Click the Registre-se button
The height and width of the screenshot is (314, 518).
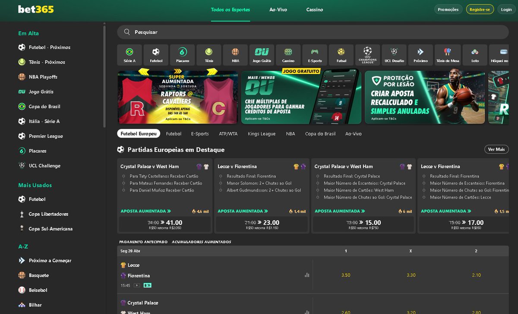click(480, 9)
